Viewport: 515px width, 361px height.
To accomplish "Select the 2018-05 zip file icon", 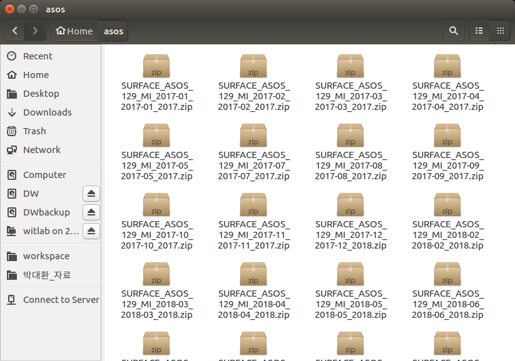I will coord(350,274).
